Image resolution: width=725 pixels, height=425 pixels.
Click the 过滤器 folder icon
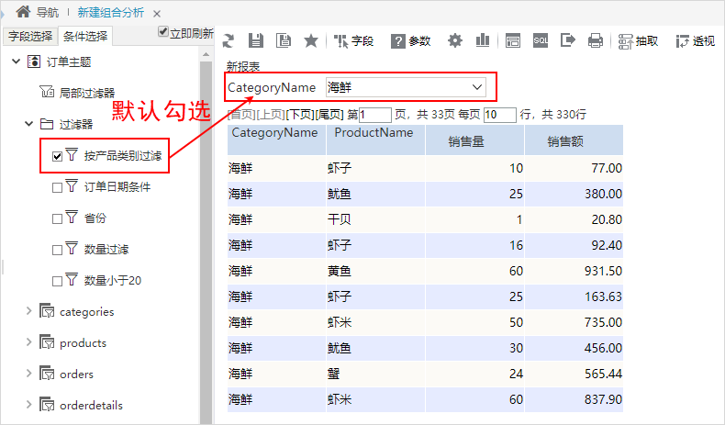click(47, 124)
